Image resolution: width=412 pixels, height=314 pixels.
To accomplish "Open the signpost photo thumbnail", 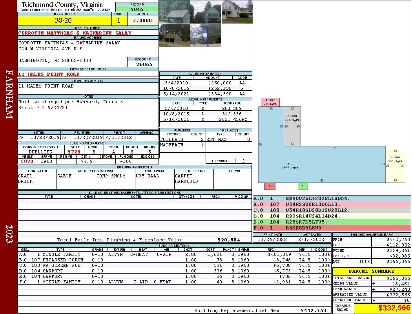I will click(205, 36).
